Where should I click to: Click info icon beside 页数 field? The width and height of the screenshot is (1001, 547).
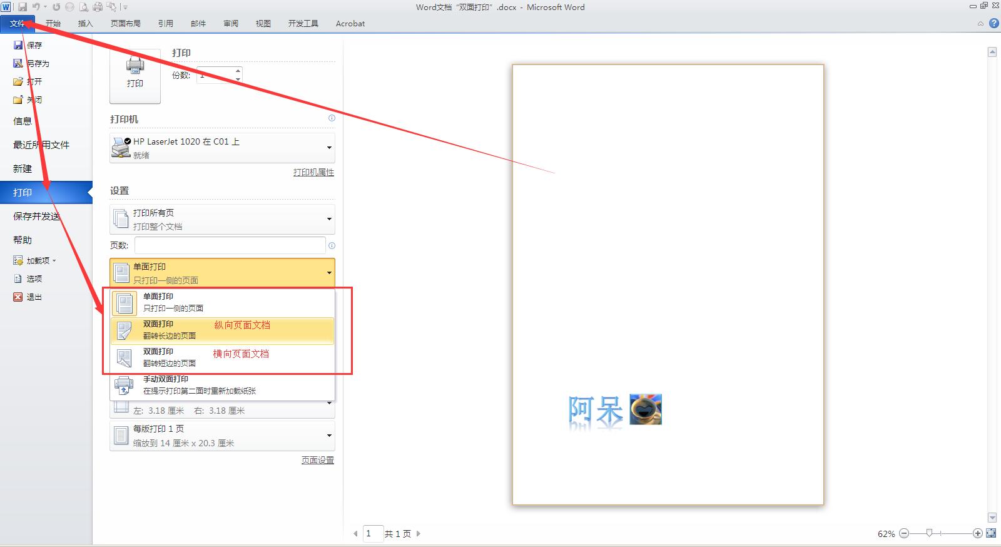[332, 245]
